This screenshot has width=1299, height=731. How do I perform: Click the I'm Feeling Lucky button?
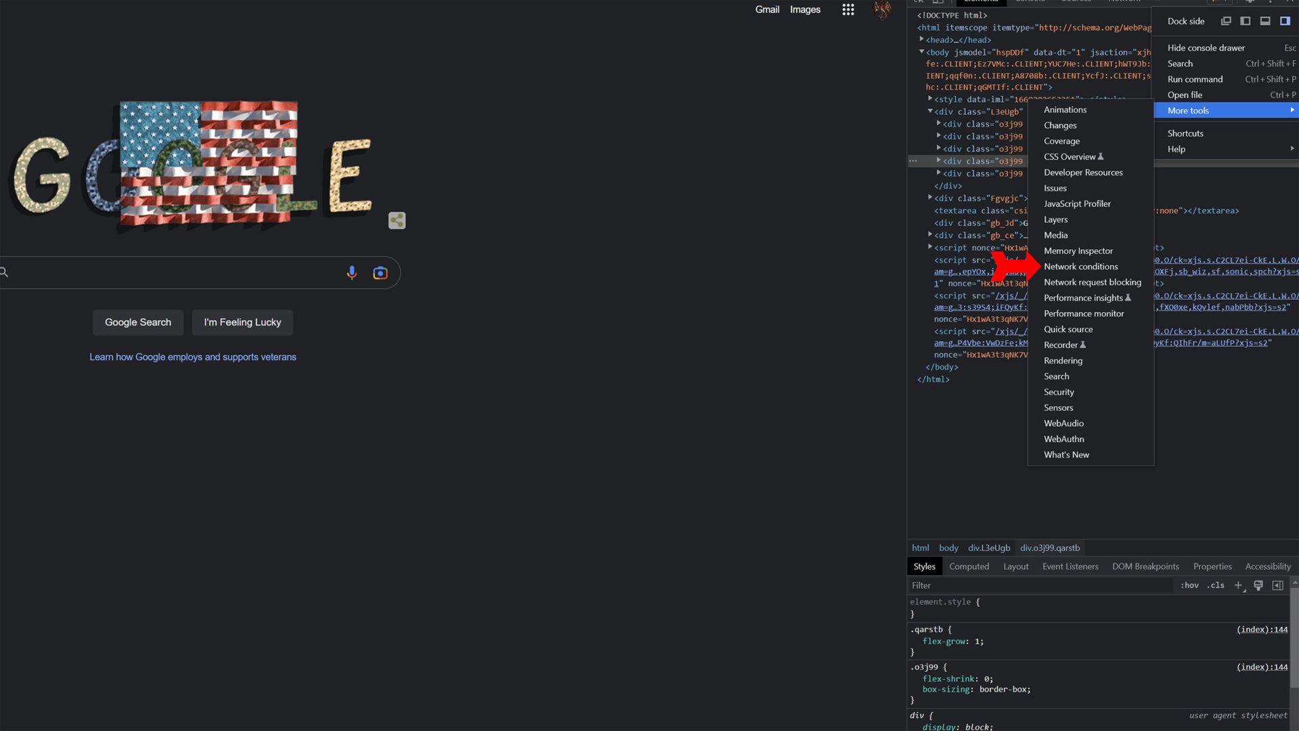click(x=242, y=322)
